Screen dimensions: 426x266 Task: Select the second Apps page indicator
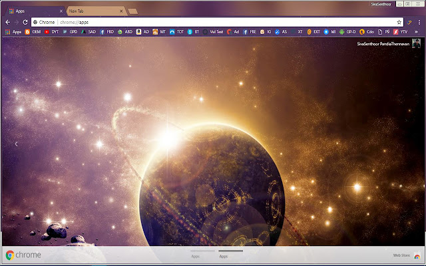(230, 254)
